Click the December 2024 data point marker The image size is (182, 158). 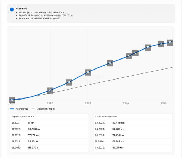[x=161, y=44]
